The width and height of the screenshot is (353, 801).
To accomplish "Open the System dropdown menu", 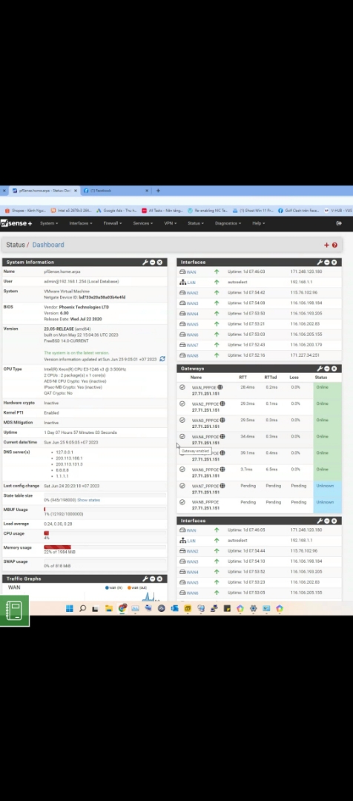I will click(49, 223).
